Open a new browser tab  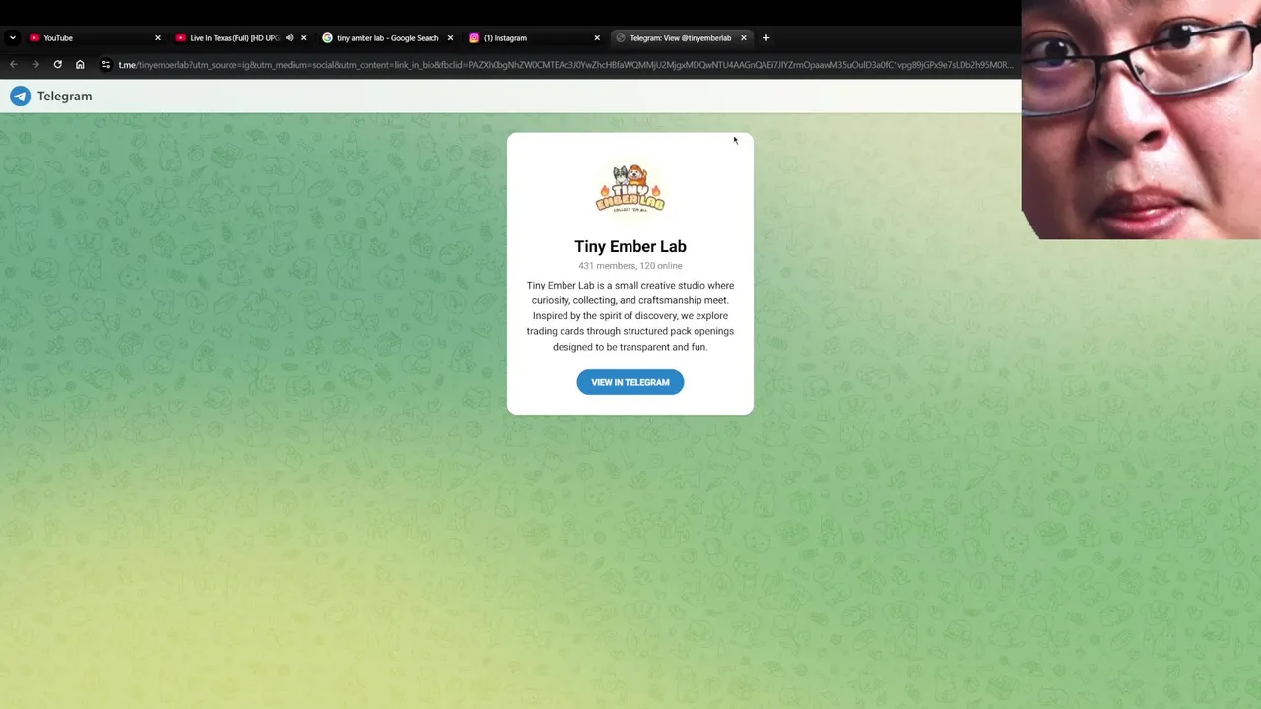point(766,38)
